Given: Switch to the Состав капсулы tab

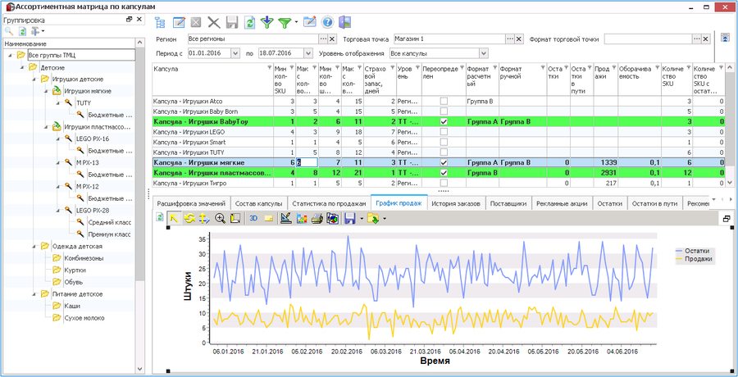Looking at the screenshot, I should tap(258, 204).
